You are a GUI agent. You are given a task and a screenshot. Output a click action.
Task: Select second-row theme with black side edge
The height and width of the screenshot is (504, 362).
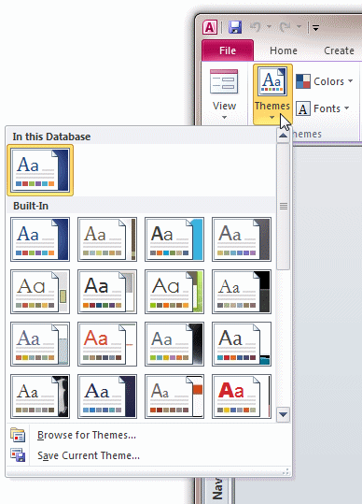[x=242, y=292]
